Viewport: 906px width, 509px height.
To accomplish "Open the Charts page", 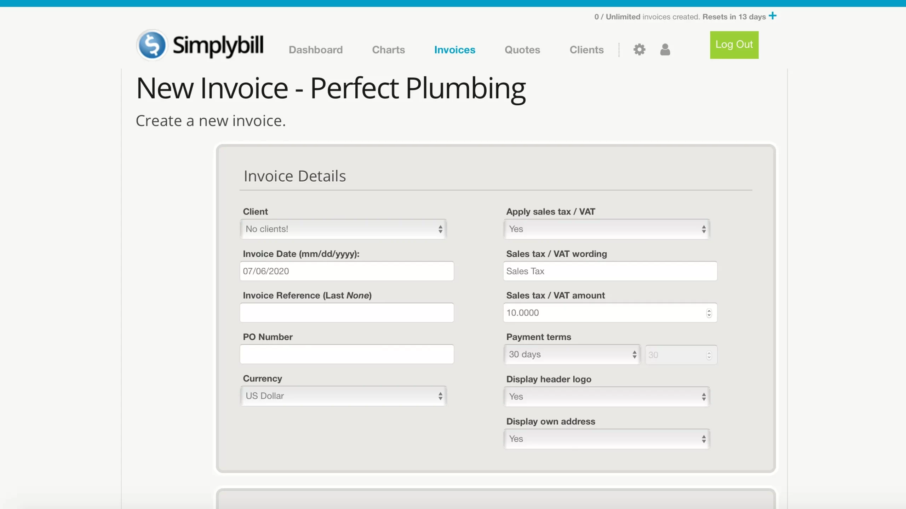I will coord(388,50).
